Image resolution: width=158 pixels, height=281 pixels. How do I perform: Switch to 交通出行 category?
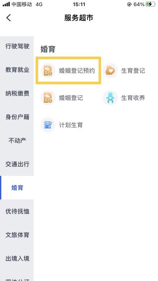click(x=17, y=164)
